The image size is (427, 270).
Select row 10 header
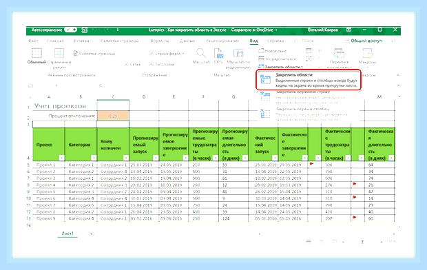pos(29,198)
